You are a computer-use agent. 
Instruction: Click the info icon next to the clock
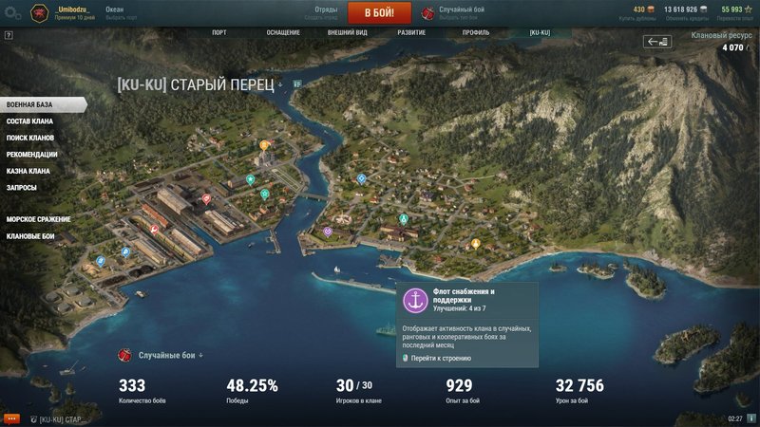pos(751,418)
